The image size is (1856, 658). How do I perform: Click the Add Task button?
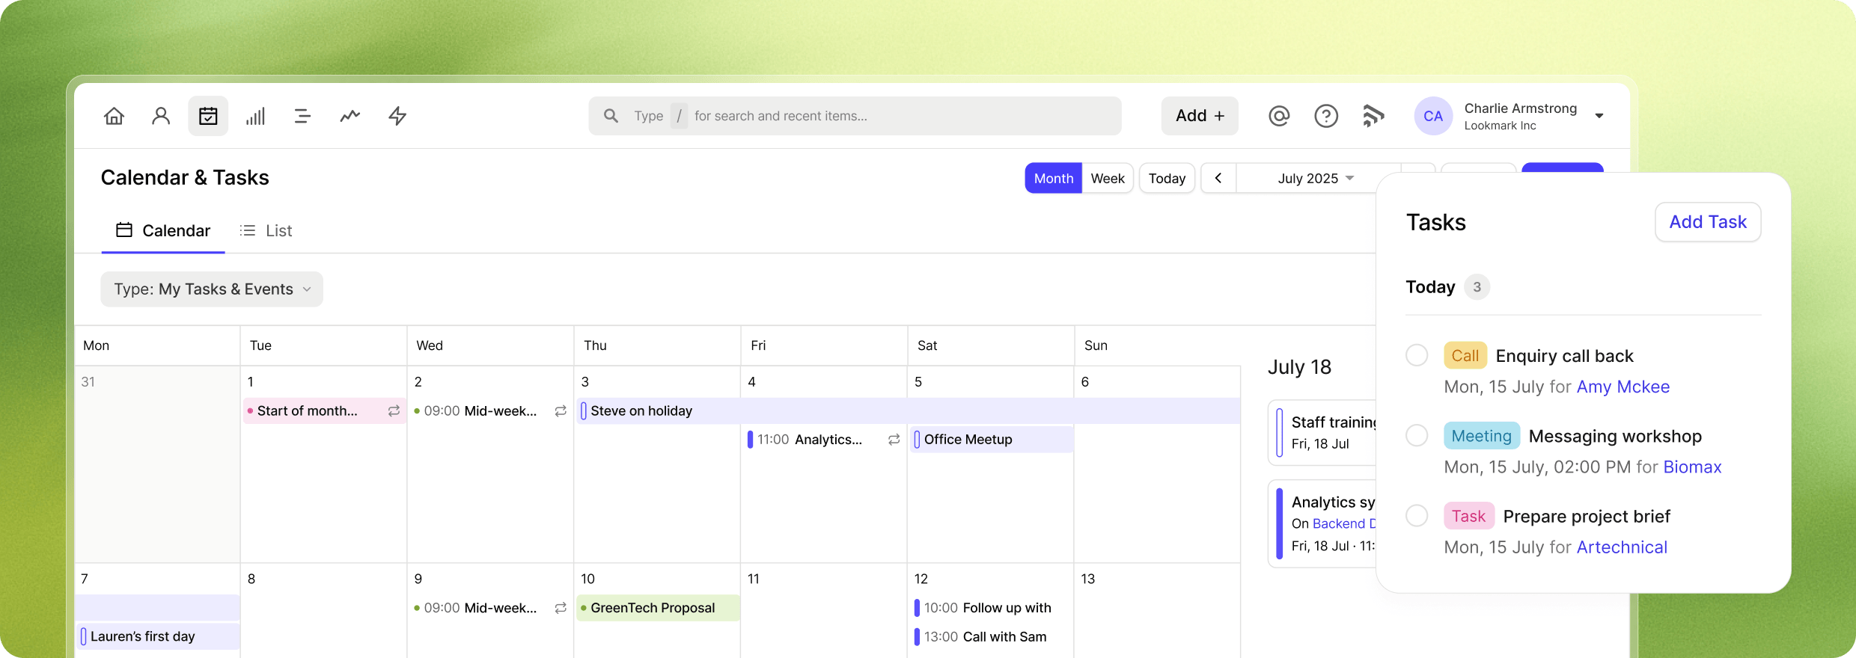coord(1708,222)
